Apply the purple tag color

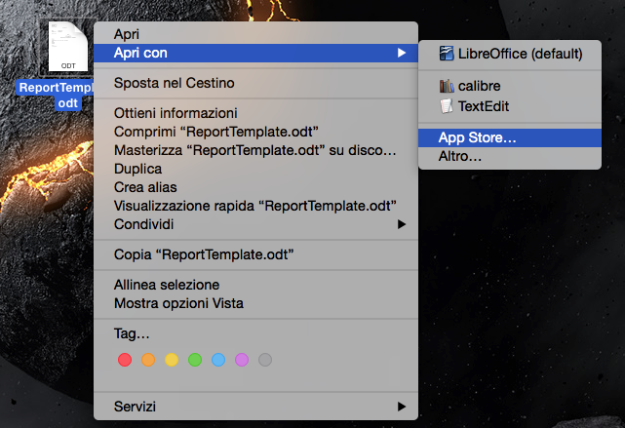pos(242,360)
